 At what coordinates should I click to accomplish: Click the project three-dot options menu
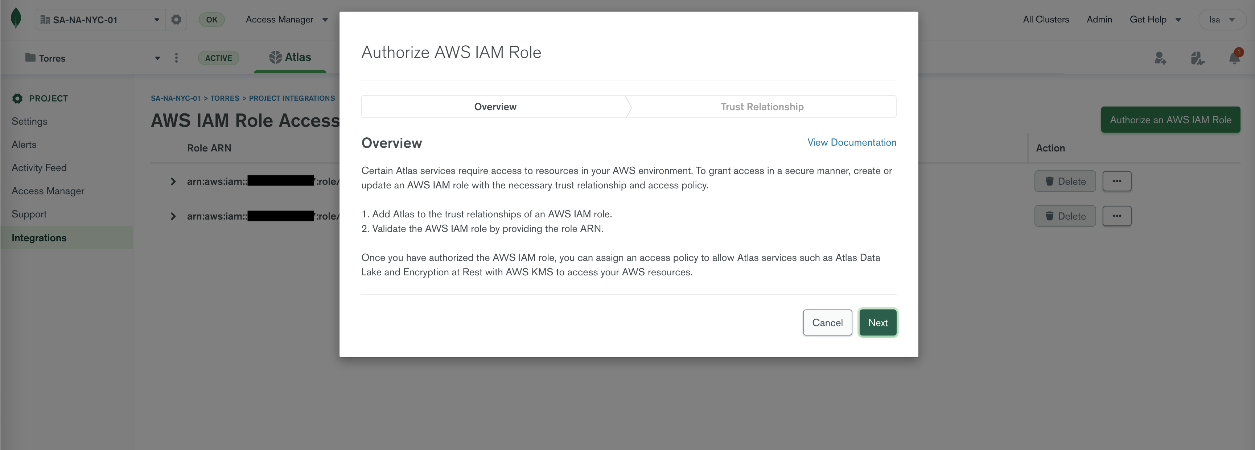click(176, 58)
